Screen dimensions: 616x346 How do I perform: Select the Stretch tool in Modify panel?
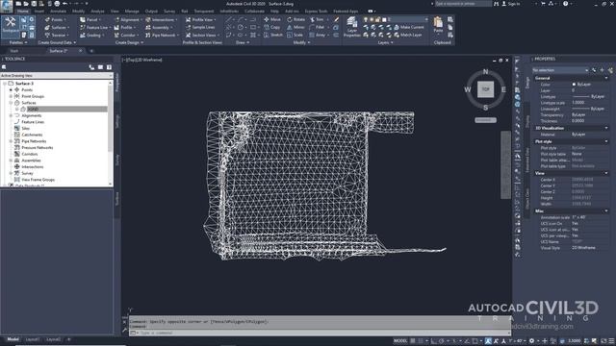click(273, 36)
